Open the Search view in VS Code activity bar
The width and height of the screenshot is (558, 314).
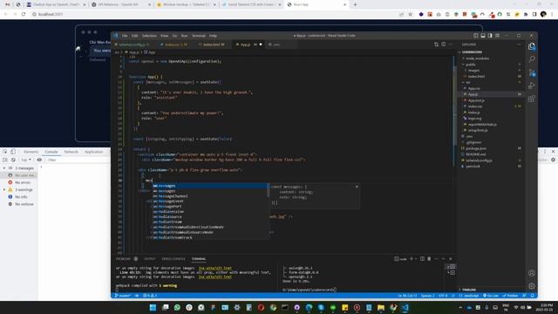pyautogui.click(x=532, y=59)
